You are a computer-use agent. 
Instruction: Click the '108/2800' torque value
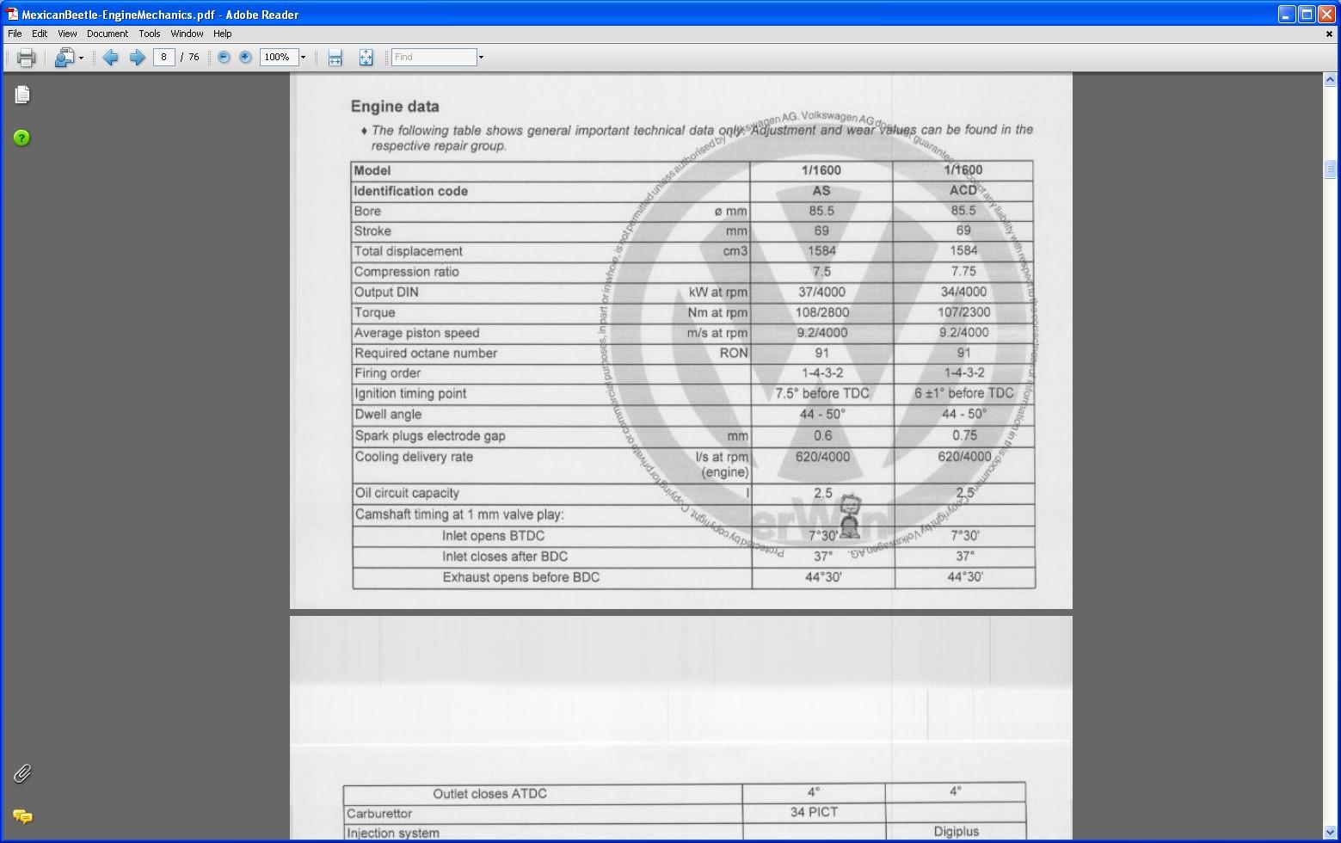click(x=821, y=312)
